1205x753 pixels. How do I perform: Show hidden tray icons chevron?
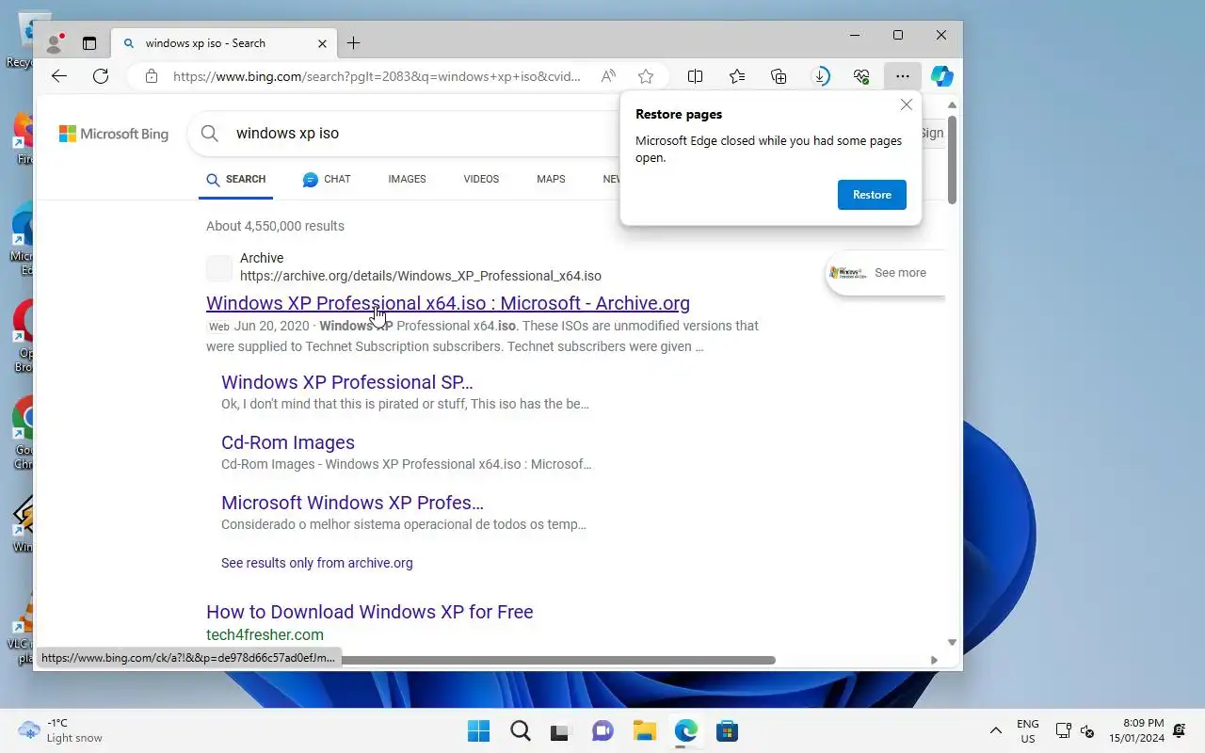click(x=995, y=731)
